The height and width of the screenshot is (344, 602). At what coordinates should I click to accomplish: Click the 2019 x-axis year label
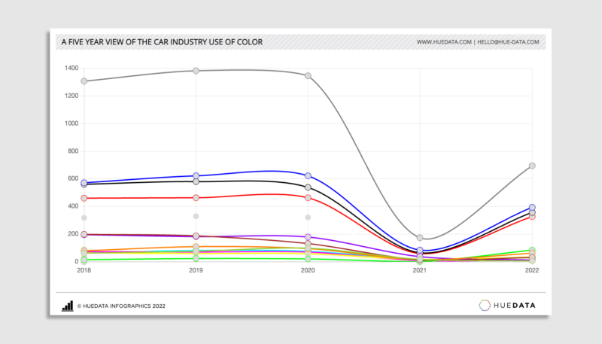click(x=196, y=270)
